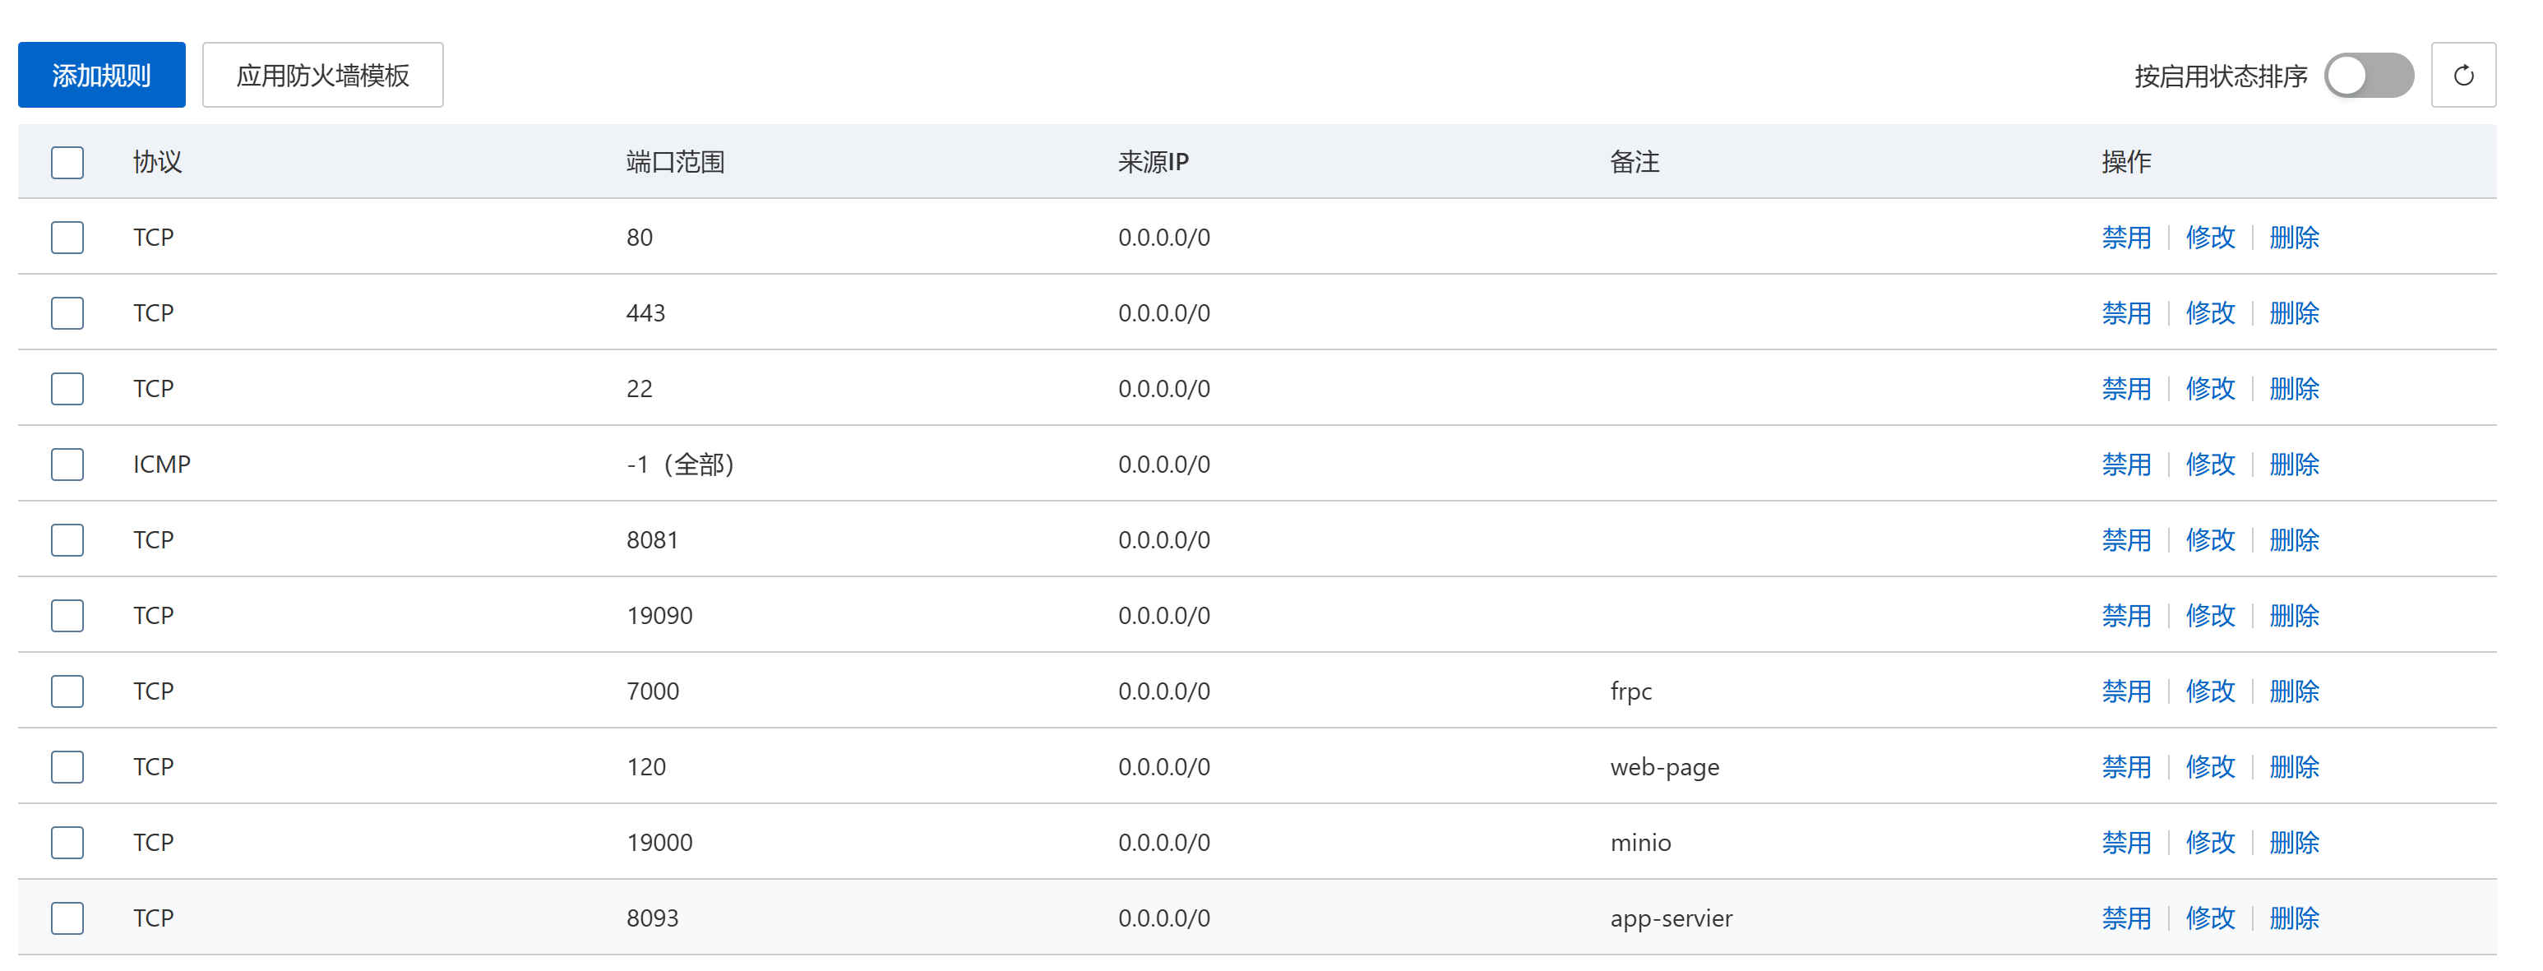Disable the port 19090 rule
2543x971 pixels.
(x=2125, y=615)
